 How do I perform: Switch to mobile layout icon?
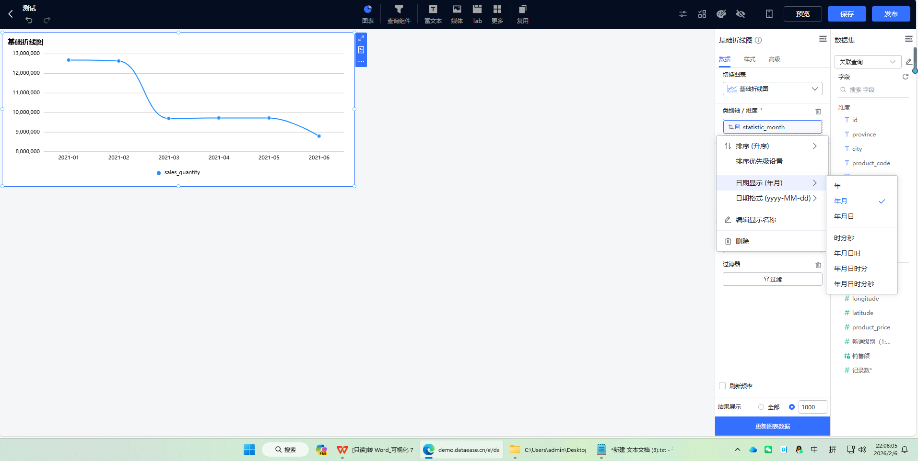[x=769, y=14]
